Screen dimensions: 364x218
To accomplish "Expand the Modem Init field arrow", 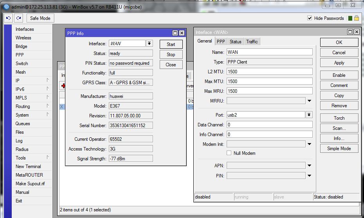I will click(309, 144).
